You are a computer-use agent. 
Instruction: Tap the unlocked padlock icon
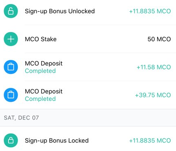tap(11, 11)
